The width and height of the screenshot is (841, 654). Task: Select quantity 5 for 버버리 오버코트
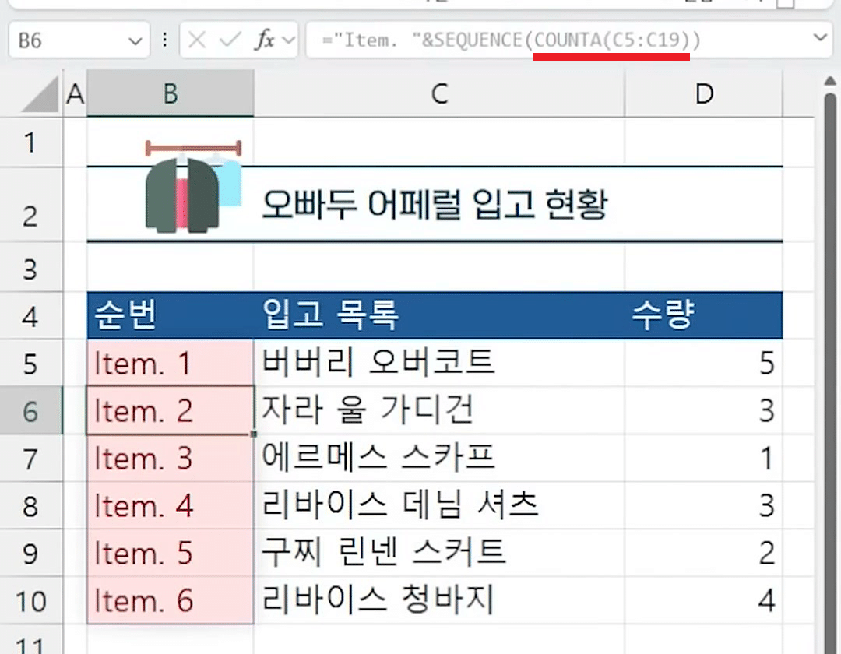click(x=704, y=363)
